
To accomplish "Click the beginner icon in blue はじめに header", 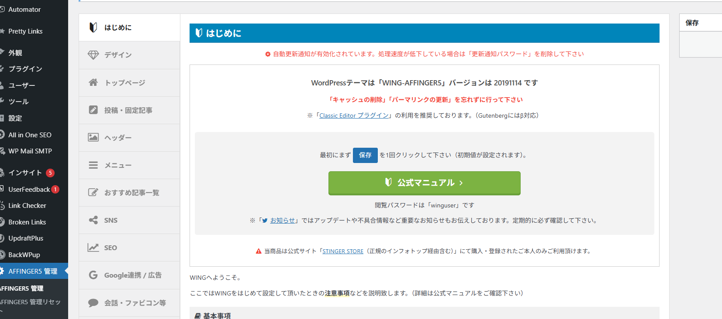I will pos(199,33).
